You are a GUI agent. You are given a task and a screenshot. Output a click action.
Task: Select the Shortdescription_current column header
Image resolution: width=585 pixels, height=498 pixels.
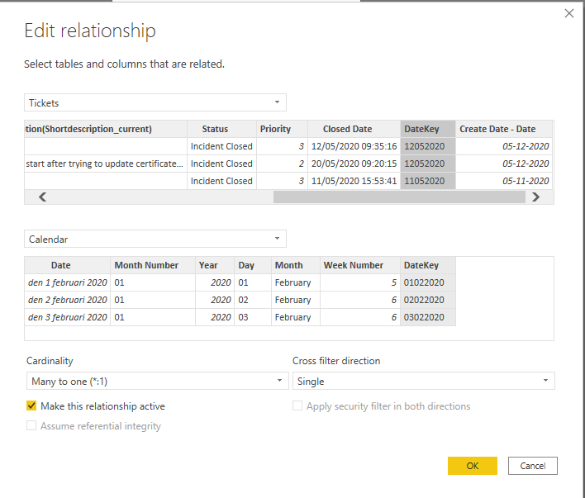[x=106, y=129]
